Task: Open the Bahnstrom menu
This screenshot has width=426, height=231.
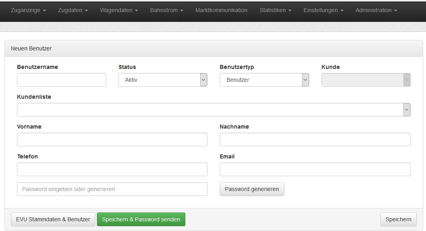Action: (166, 10)
